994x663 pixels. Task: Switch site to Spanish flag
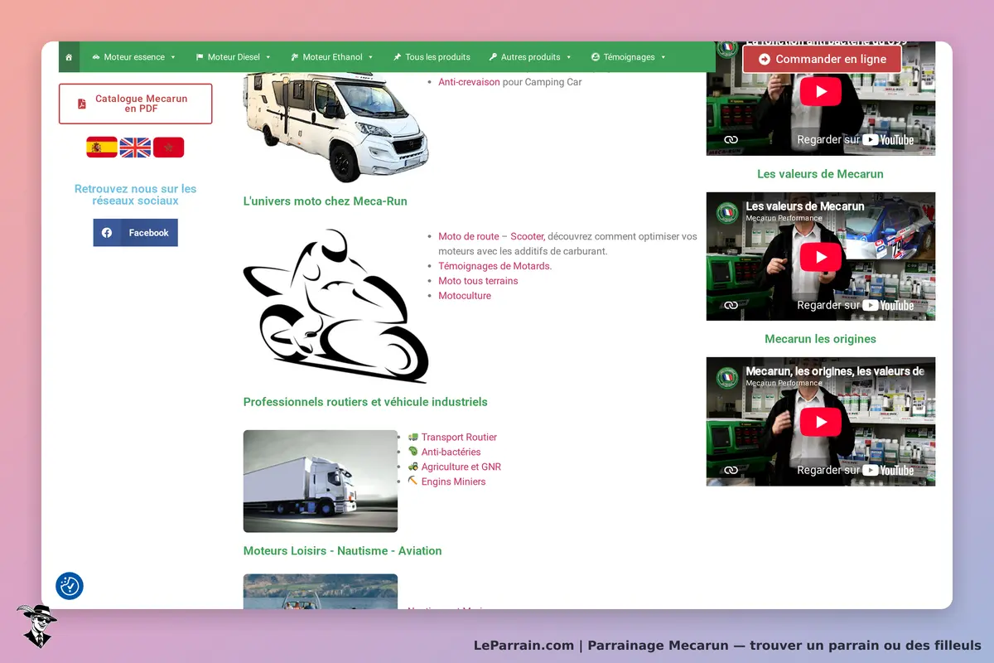pos(102,148)
